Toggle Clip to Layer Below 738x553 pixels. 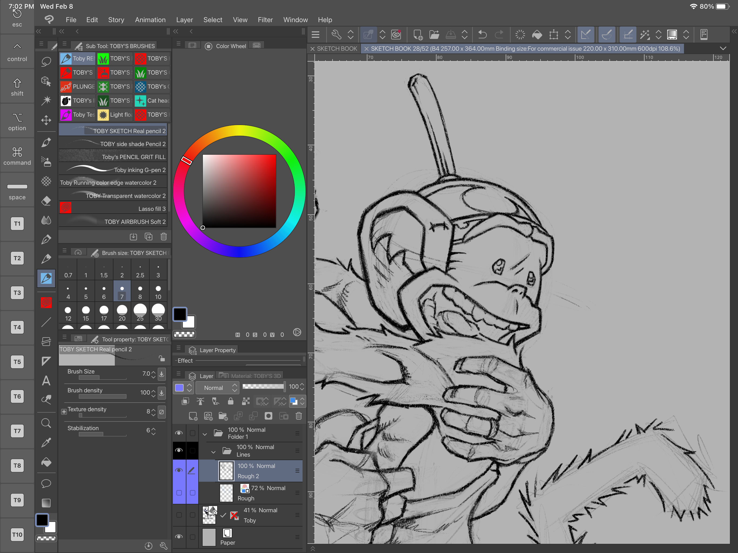click(186, 401)
